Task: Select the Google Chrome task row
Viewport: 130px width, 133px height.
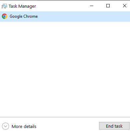Action: [65, 16]
